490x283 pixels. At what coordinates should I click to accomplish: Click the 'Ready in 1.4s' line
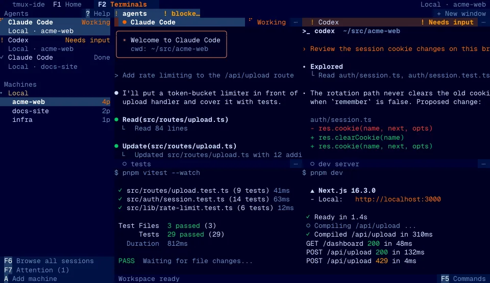[336, 217]
